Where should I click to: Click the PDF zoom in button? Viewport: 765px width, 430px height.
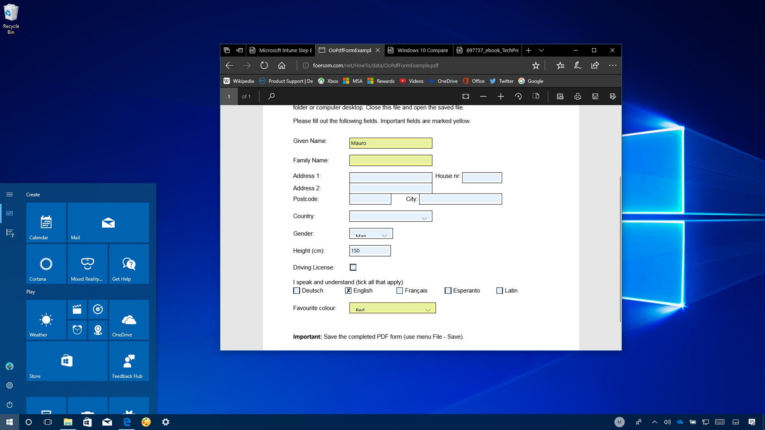coord(500,96)
